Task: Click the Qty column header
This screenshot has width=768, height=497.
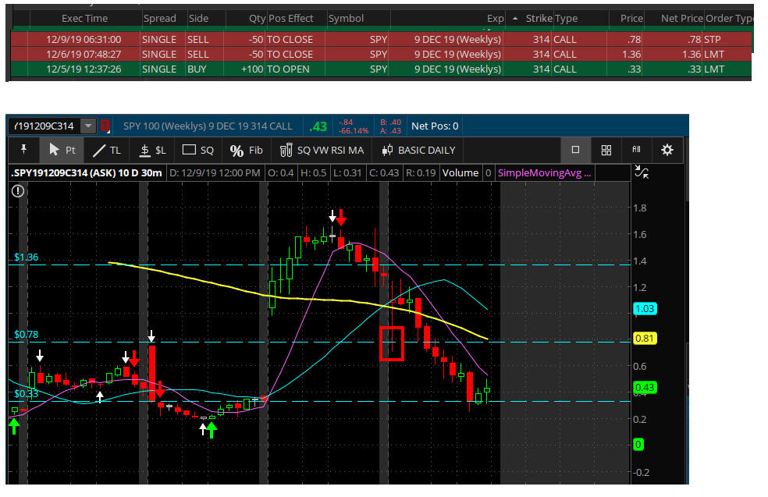Action: [257, 19]
